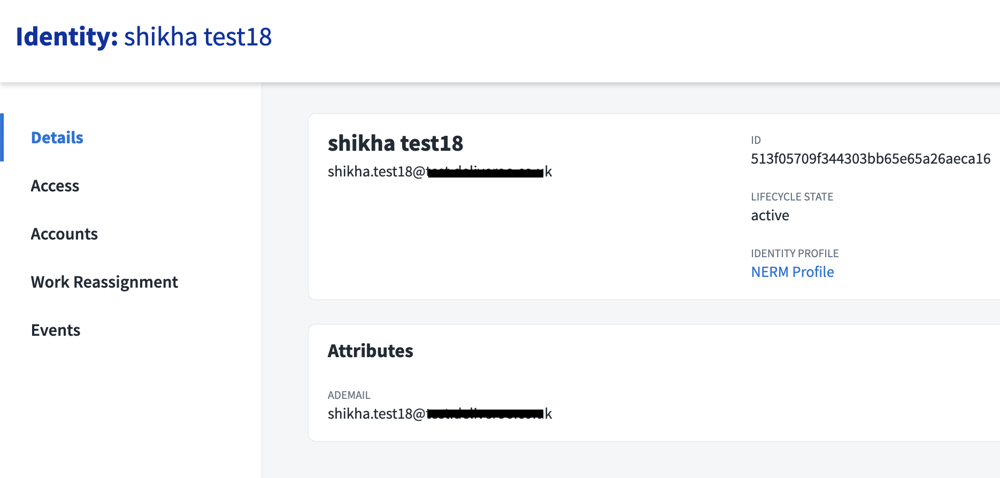Open the Accounts section
This screenshot has height=478, width=1000.
[x=64, y=234]
